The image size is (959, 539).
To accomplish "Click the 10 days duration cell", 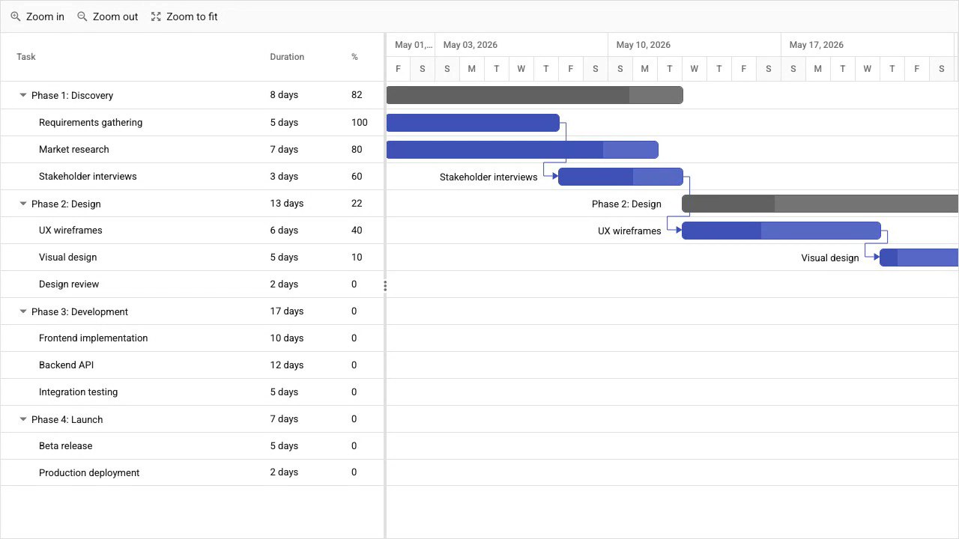I will pyautogui.click(x=303, y=338).
